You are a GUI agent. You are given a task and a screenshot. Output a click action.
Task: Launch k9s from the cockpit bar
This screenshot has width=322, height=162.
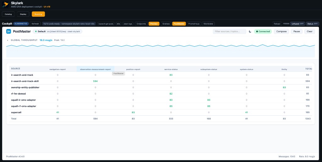click(119, 24)
